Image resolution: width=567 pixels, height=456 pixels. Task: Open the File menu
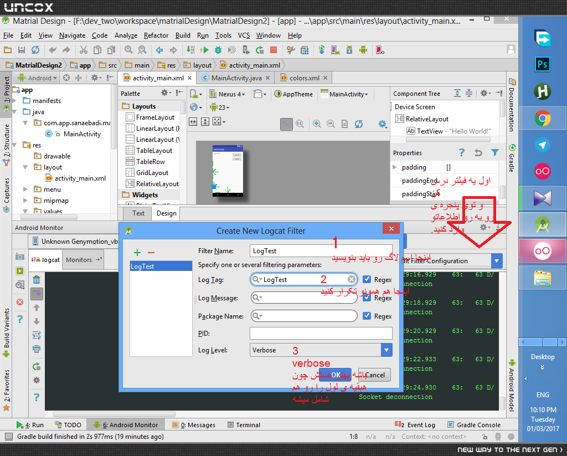[8, 35]
